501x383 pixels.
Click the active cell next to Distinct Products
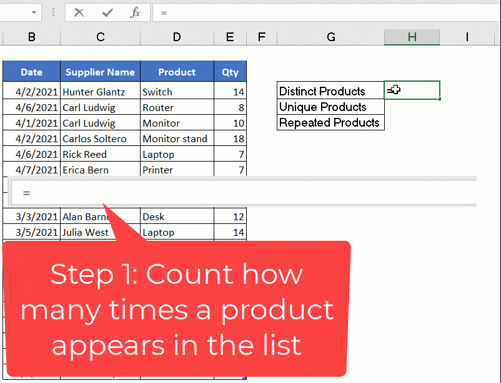[412, 90]
